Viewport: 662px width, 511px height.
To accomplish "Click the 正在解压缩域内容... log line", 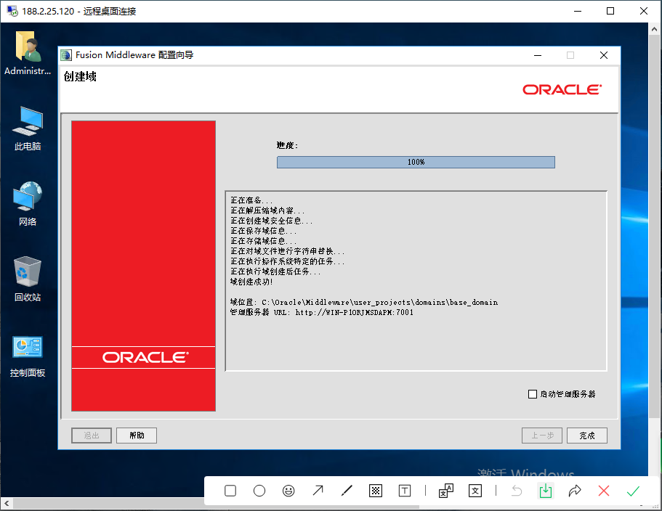I will coord(267,210).
